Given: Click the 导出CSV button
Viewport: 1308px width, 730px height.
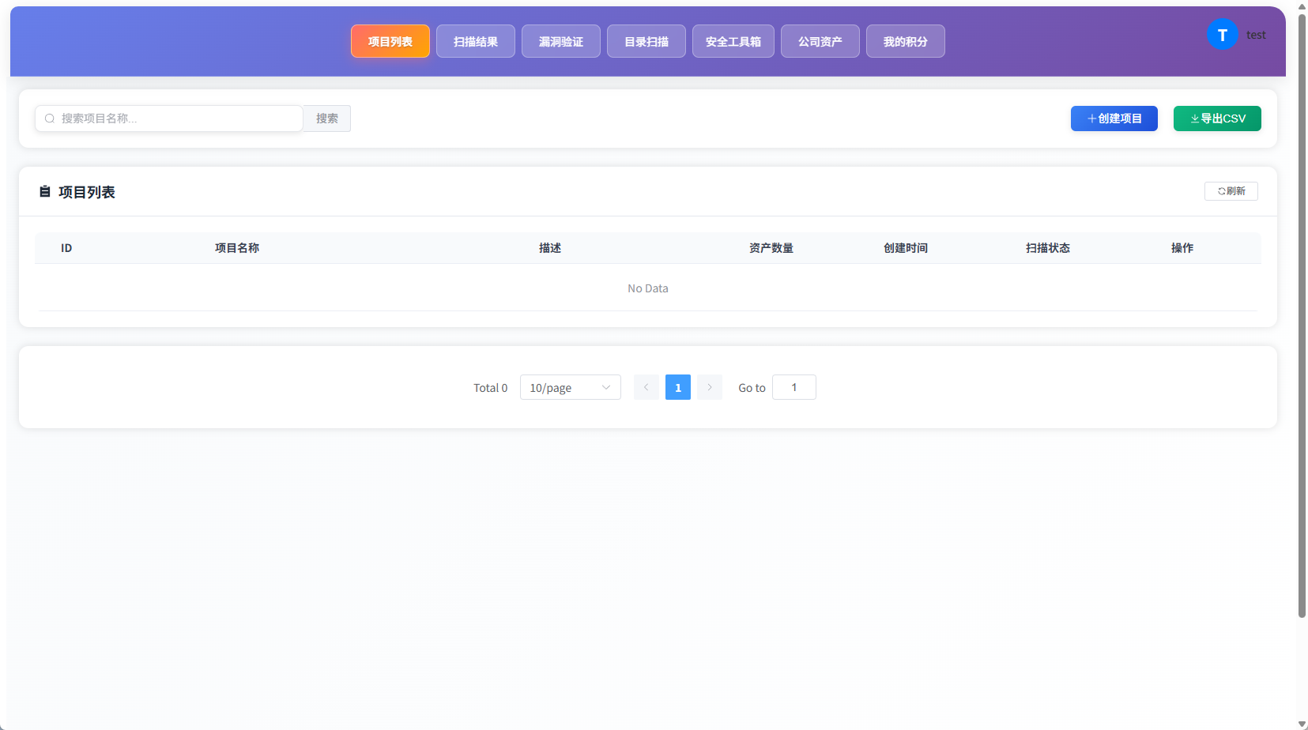Looking at the screenshot, I should (x=1217, y=119).
